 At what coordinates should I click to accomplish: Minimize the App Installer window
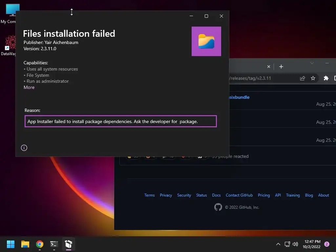pyautogui.click(x=191, y=16)
